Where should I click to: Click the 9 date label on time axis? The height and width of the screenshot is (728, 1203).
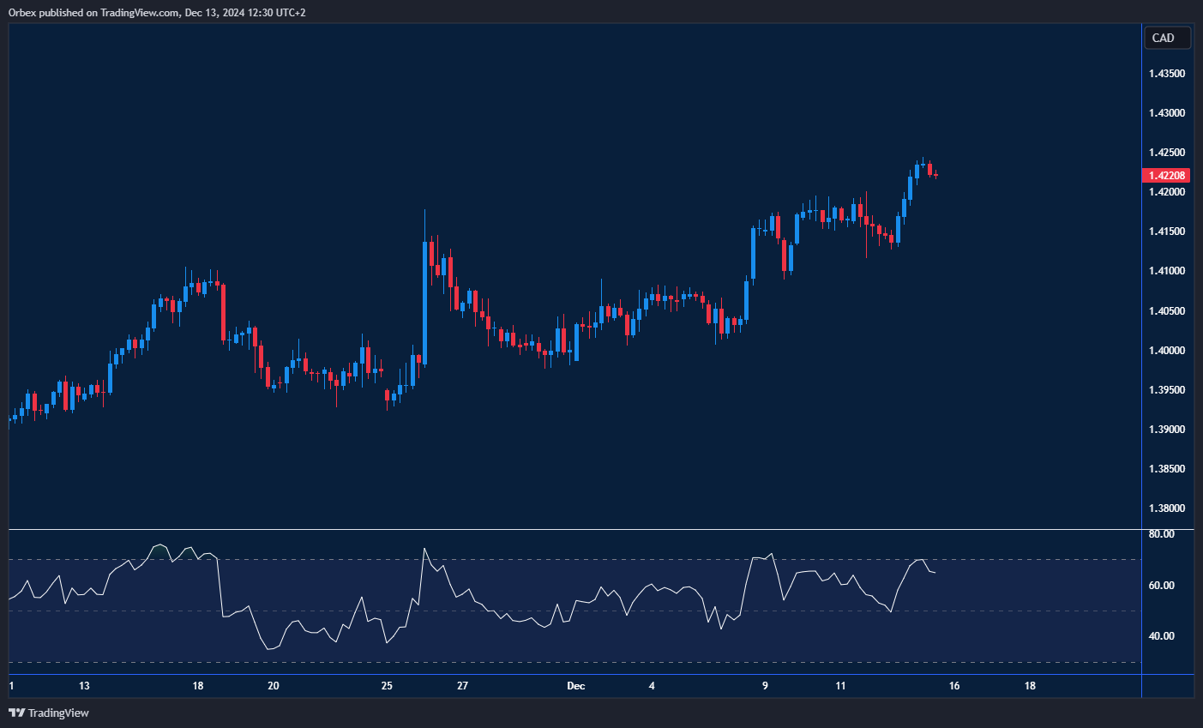(765, 686)
